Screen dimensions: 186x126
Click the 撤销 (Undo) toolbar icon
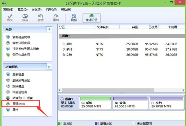tap(41, 18)
